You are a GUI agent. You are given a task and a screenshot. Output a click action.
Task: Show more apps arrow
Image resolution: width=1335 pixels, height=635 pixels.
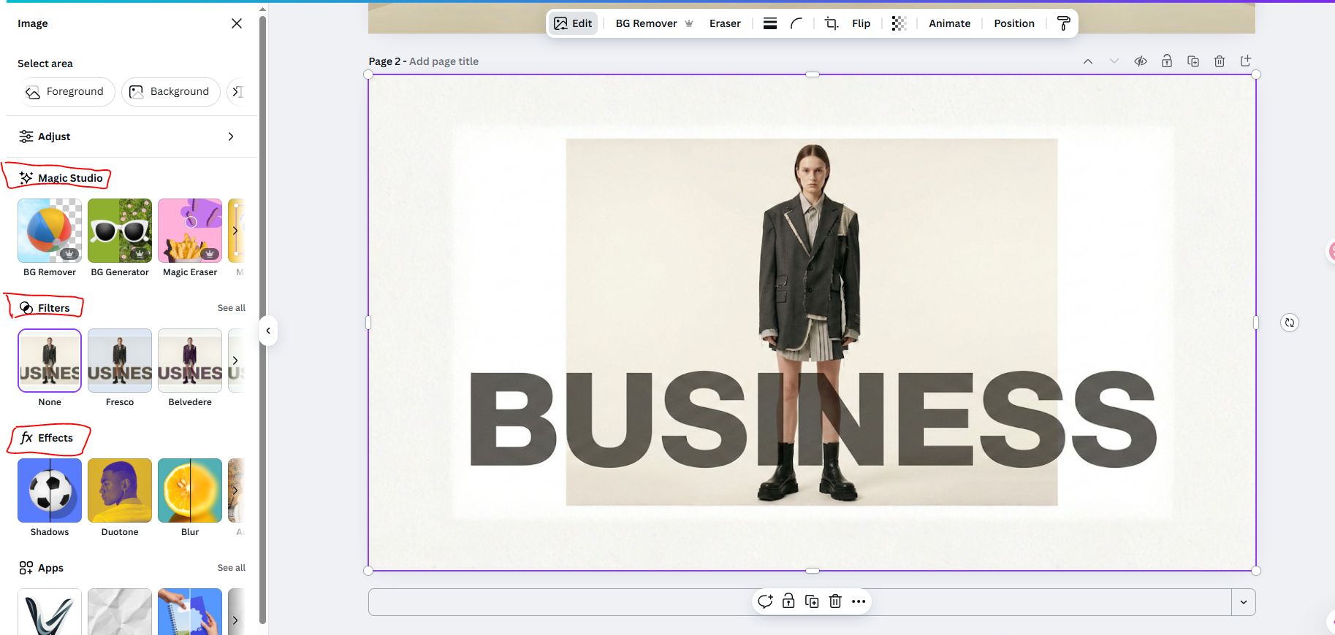pos(235,620)
